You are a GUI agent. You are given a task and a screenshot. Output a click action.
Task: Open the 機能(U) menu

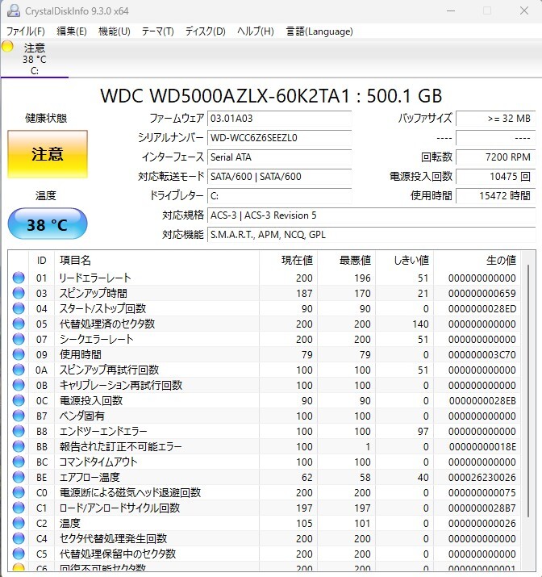(x=115, y=31)
